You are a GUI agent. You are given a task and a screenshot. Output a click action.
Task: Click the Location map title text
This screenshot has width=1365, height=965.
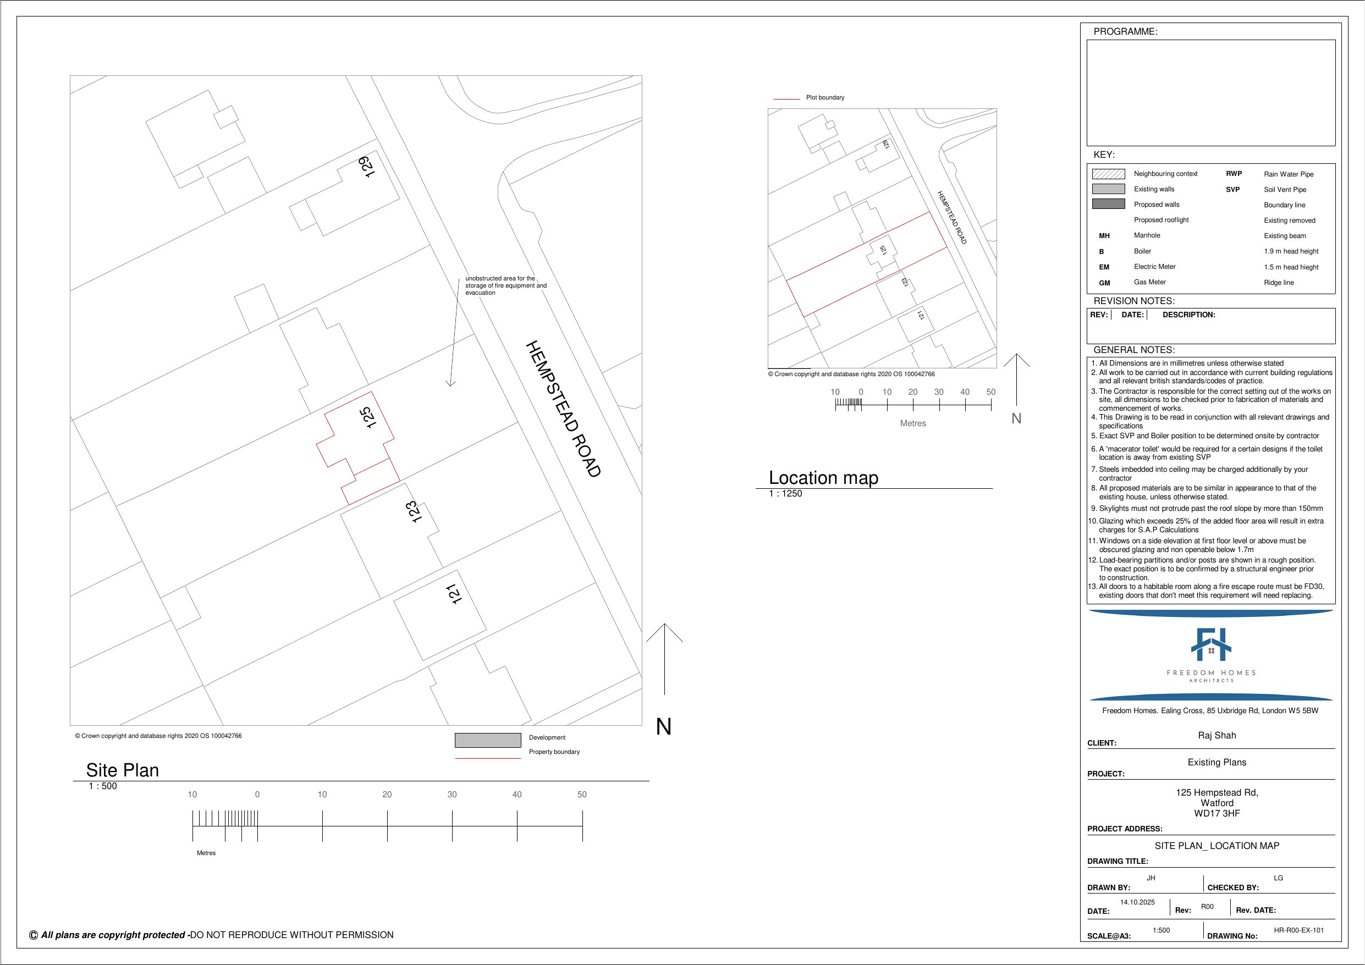click(x=823, y=478)
